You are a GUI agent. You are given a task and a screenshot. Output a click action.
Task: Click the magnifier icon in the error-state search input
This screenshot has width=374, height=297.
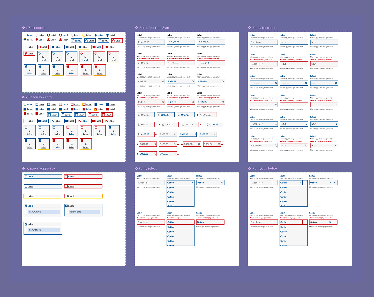pos(276,145)
